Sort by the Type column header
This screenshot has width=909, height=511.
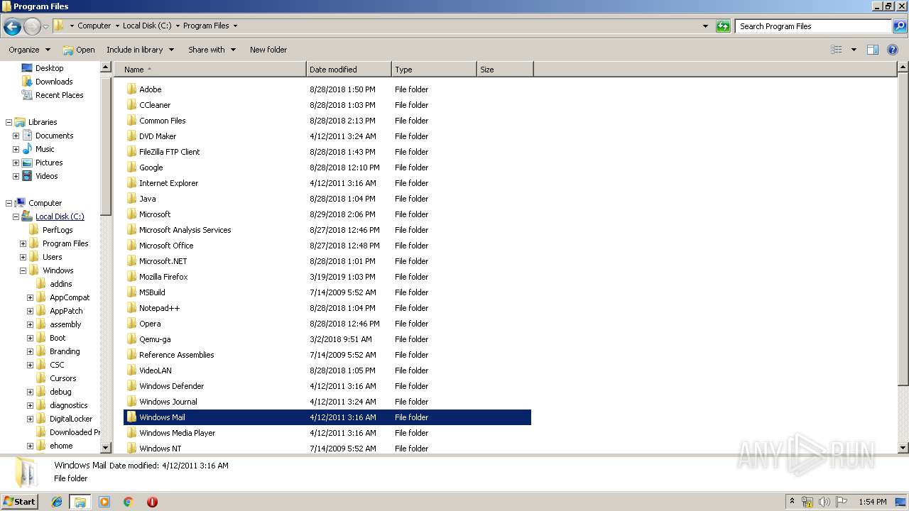click(x=434, y=70)
